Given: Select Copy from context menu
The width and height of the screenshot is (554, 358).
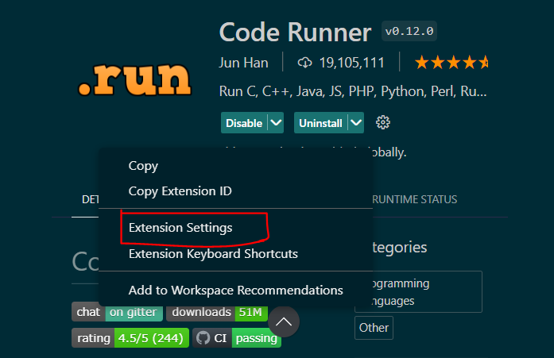Looking at the screenshot, I should 235,166.
